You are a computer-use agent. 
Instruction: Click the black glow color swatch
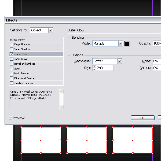[x=127, y=44]
